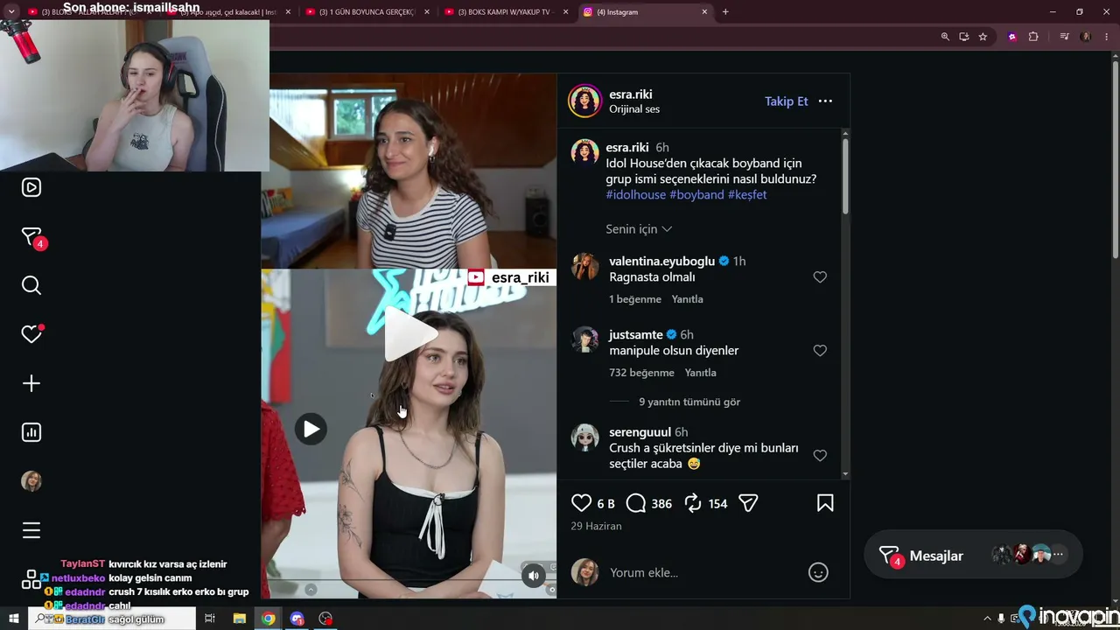This screenshot has height=630, width=1120.
Task: Show hidden system tray icons
Action: click(x=987, y=619)
